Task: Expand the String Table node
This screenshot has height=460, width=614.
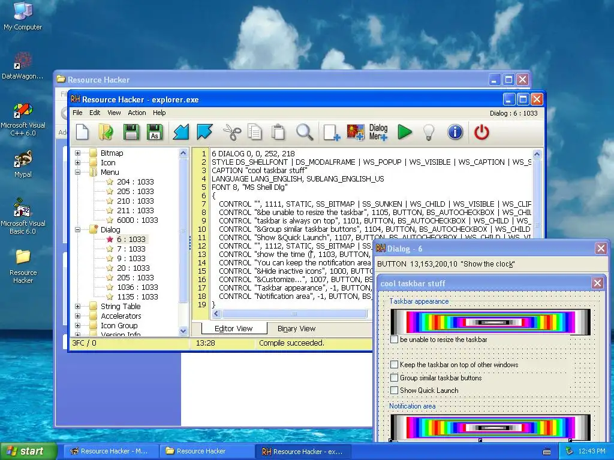Action: 77,306
